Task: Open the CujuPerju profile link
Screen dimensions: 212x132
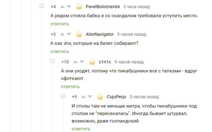Action: (x=117, y=97)
